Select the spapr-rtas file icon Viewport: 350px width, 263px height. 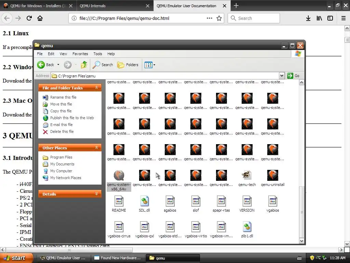point(221,201)
